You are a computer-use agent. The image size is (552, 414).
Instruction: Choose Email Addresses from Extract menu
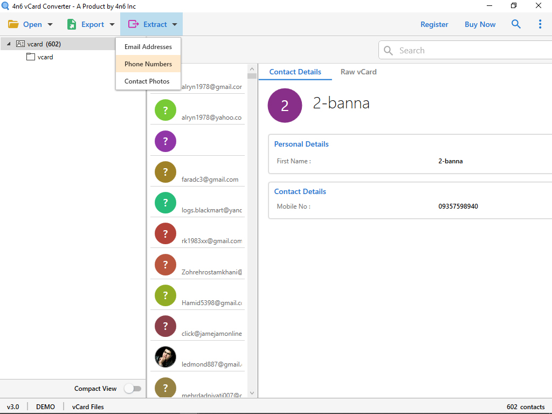point(148,46)
